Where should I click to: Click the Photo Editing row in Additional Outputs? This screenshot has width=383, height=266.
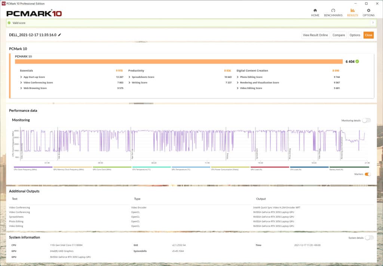[191, 221]
